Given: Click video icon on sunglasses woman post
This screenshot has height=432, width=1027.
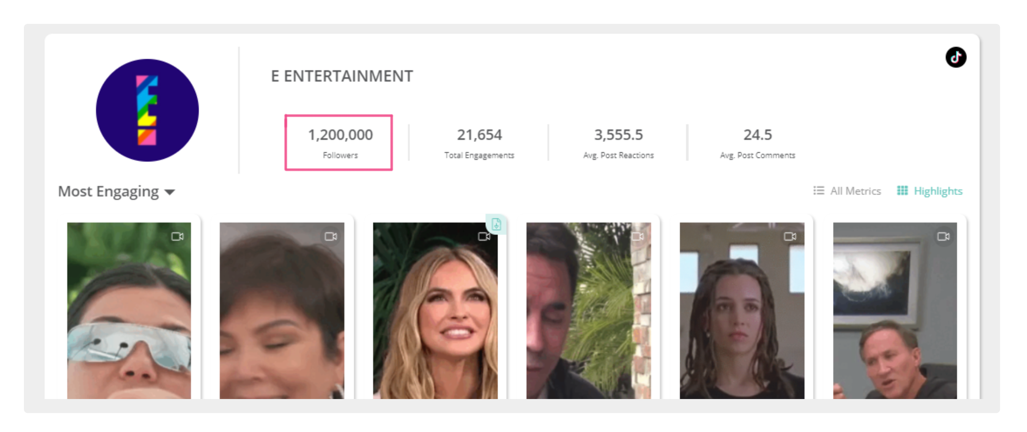Looking at the screenshot, I should tap(177, 236).
